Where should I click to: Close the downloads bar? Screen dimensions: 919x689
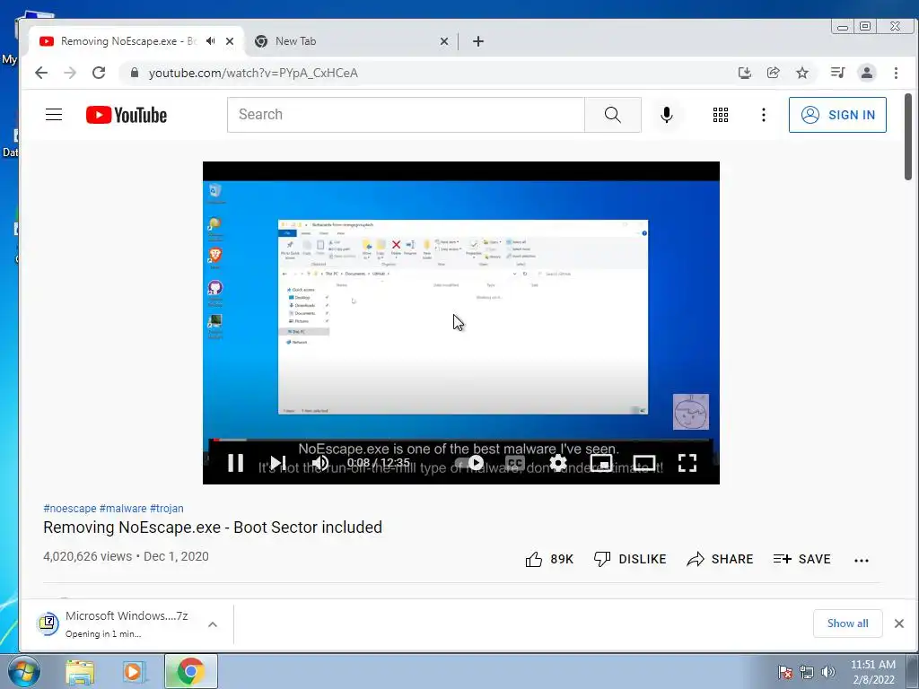[x=899, y=624]
